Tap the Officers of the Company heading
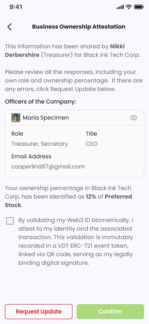 click(41, 102)
